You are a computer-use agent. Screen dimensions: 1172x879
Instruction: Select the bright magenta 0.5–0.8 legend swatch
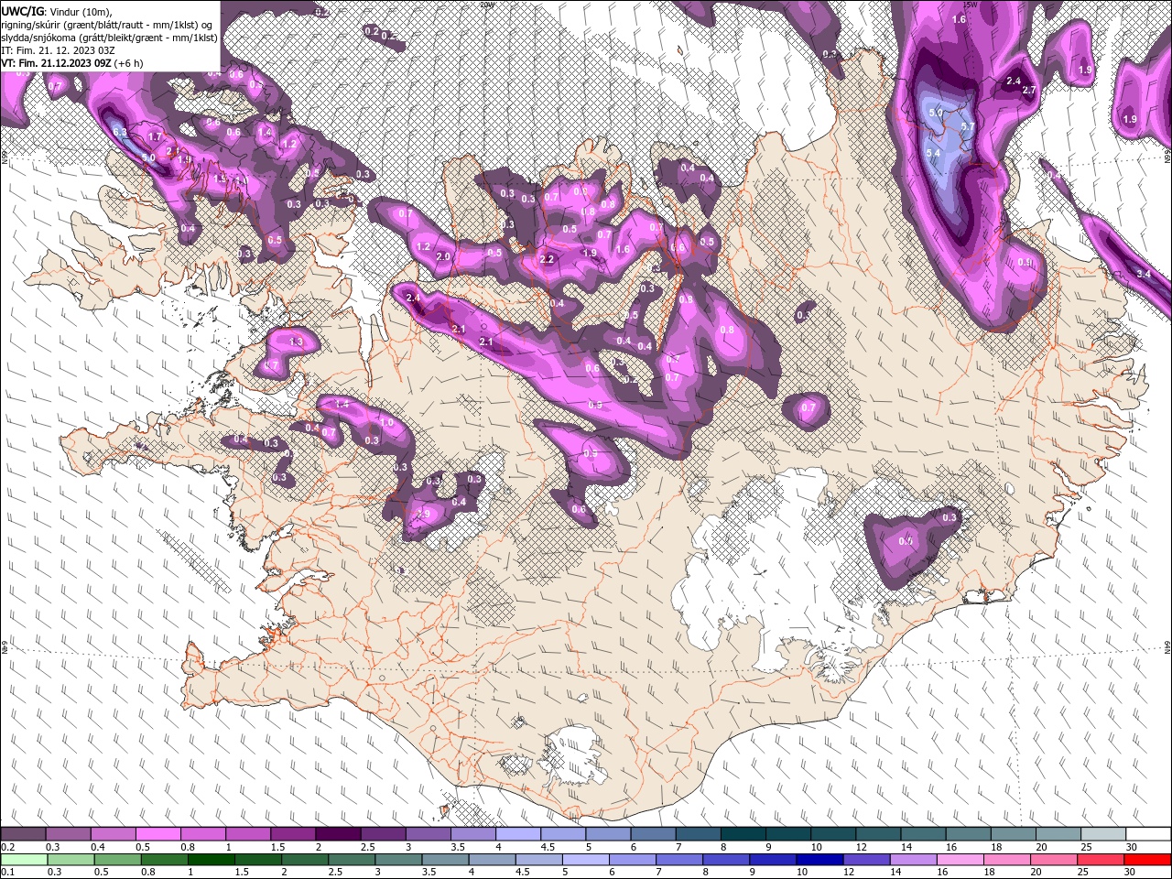tap(157, 834)
